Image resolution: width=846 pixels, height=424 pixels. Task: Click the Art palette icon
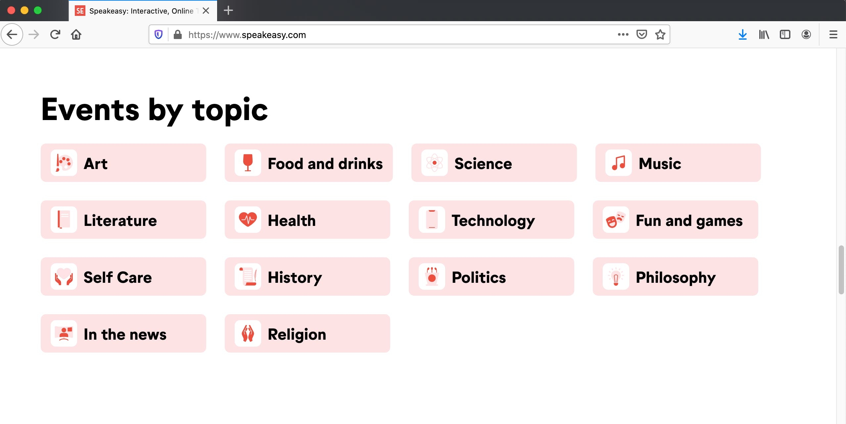coord(64,163)
